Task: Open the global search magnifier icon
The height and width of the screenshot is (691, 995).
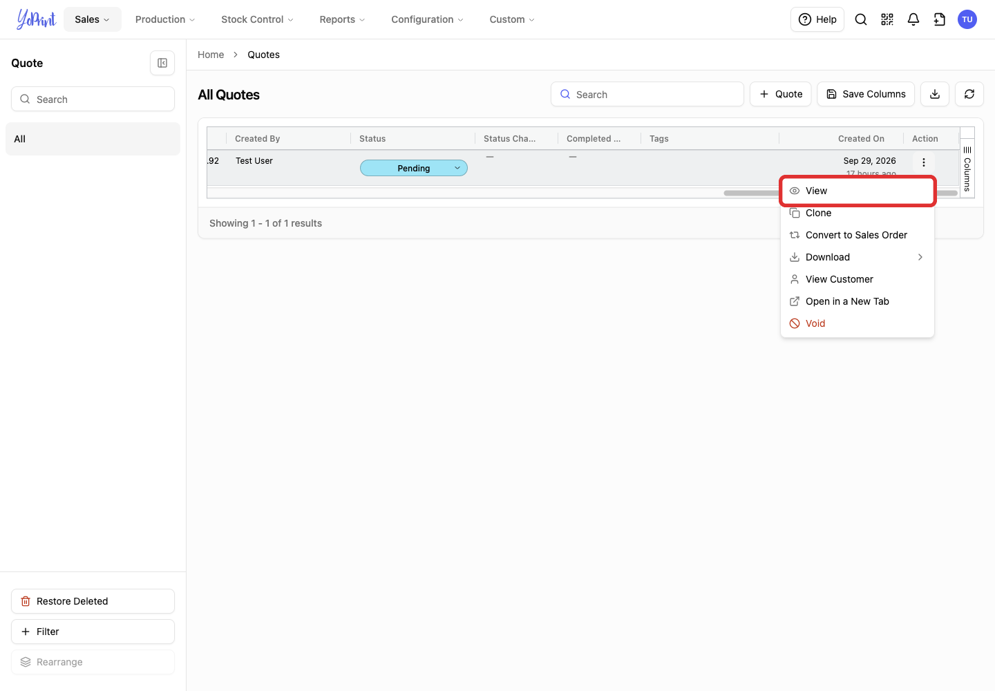Action: pos(861,19)
